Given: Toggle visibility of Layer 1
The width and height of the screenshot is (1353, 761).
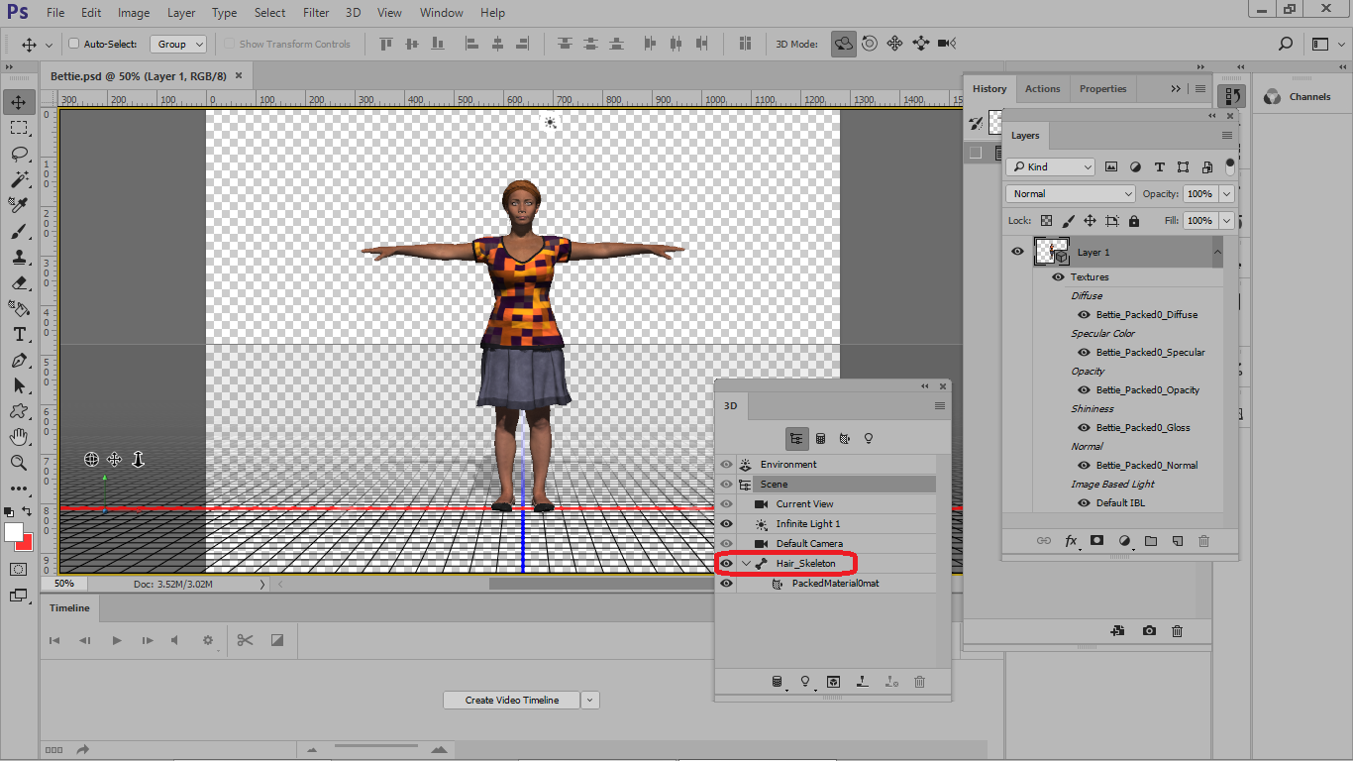Looking at the screenshot, I should pyautogui.click(x=1017, y=252).
